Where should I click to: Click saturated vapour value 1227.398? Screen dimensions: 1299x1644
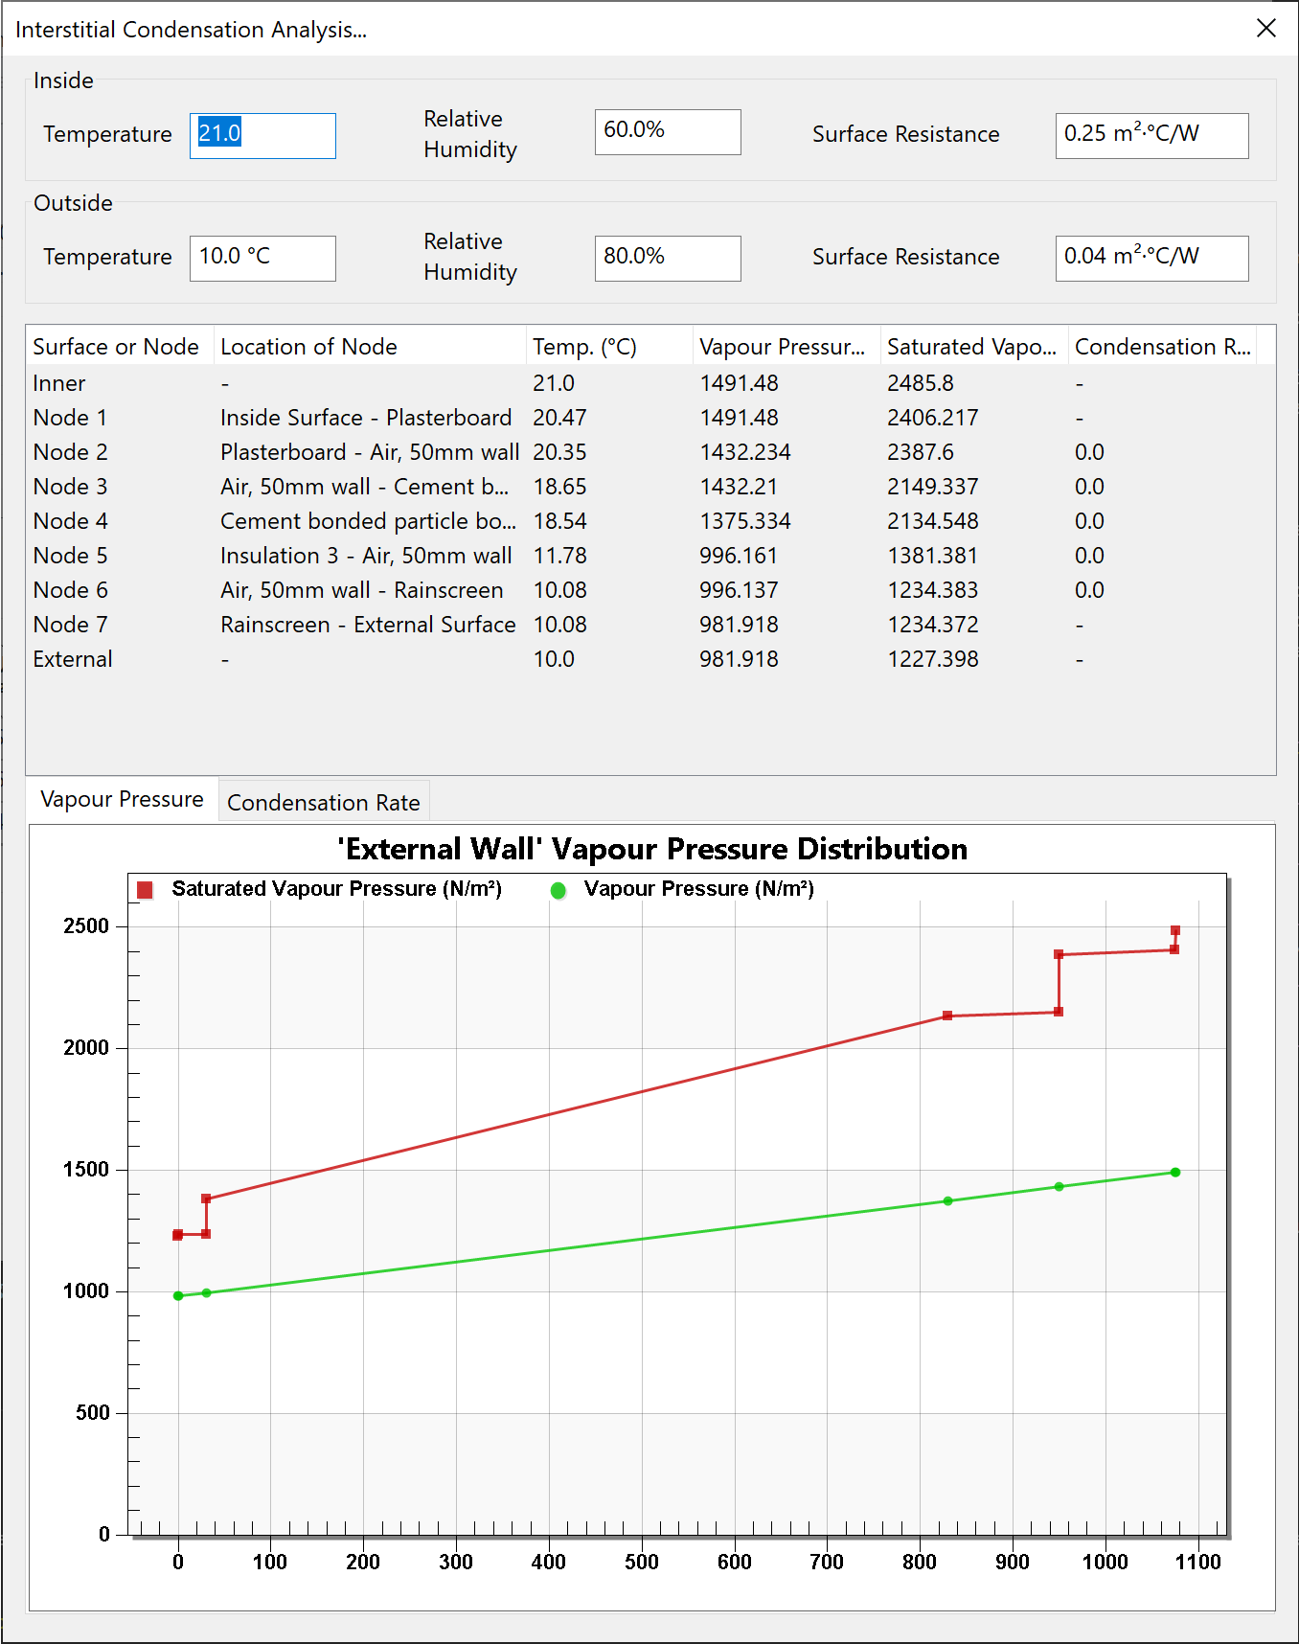[x=933, y=659]
